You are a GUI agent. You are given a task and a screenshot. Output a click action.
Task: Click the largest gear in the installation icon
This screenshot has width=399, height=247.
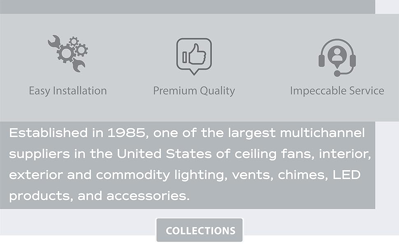(66, 53)
